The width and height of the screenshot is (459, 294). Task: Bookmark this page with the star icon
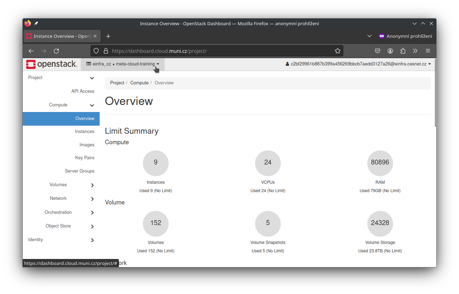[x=337, y=51]
